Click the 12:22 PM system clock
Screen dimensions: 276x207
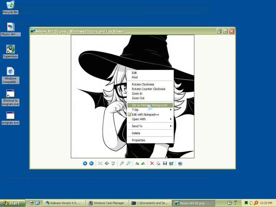tap(266, 203)
